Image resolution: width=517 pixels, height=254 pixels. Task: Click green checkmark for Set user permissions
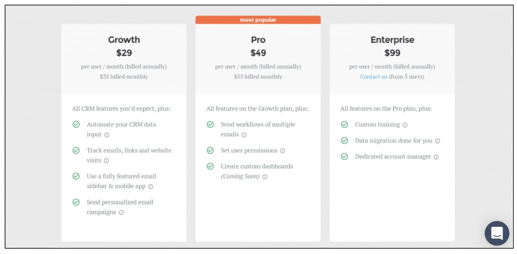pyautogui.click(x=210, y=150)
